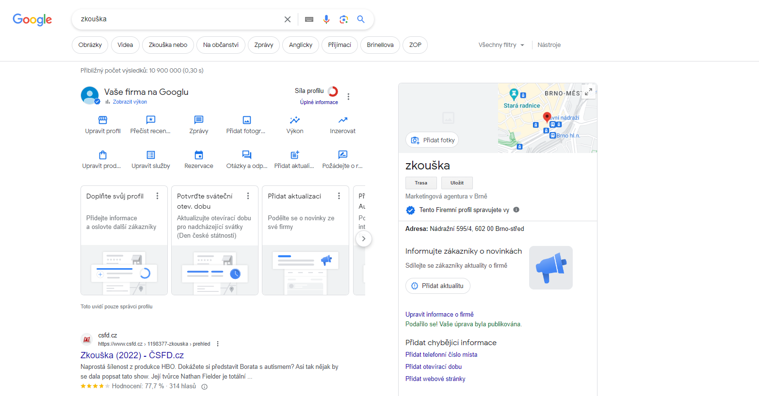Image resolution: width=759 pixels, height=396 pixels.
Task: Click Přidat otevírací dobu link
Action: pyautogui.click(x=434, y=367)
